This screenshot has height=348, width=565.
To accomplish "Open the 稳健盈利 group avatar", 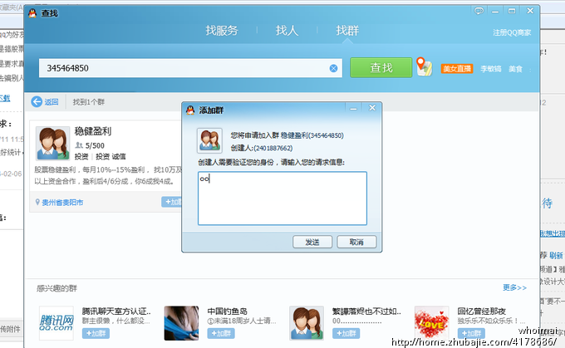I will click(x=52, y=143).
